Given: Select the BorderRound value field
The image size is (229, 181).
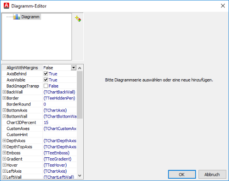Looking at the screenshot, I should [x=60, y=104].
